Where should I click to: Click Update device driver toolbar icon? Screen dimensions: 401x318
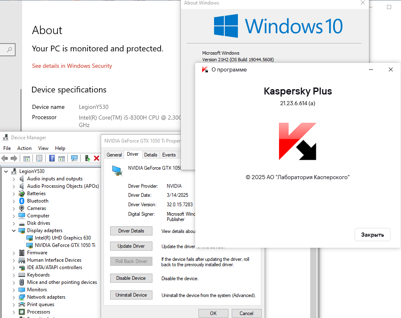(88, 158)
